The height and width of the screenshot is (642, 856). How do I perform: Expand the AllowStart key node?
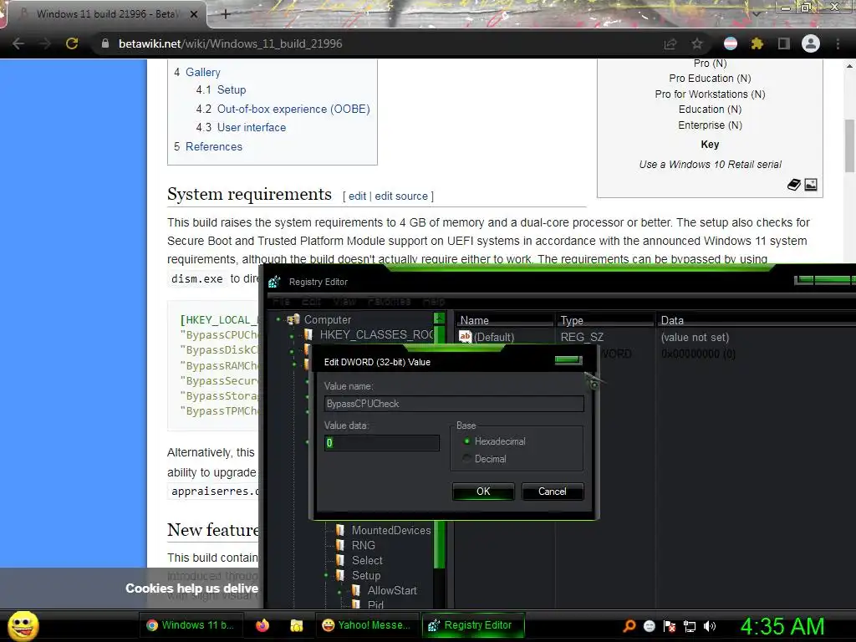pyautogui.click(x=339, y=592)
